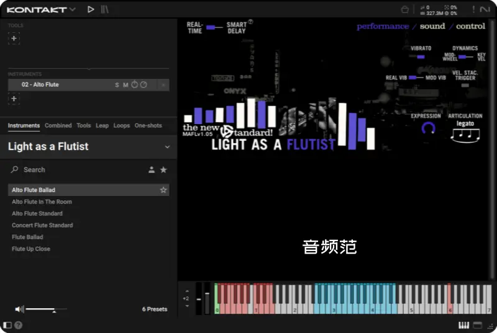The height and width of the screenshot is (333, 497).
Task: Switch to the Loops browser tab
Action: pyautogui.click(x=122, y=125)
